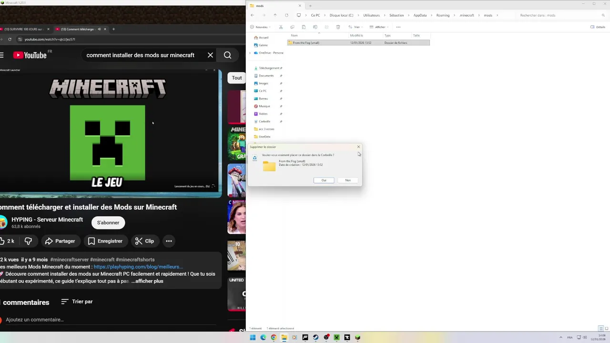Image resolution: width=610 pixels, height=343 pixels.
Task: Click AppData in address breadcrumb
Action: click(420, 15)
